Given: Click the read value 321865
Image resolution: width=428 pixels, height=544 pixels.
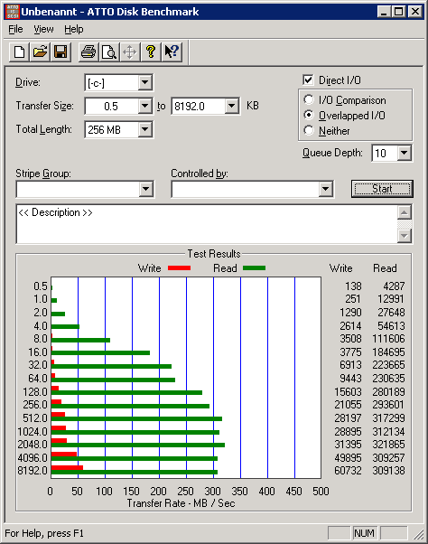Looking at the screenshot, I should pyautogui.click(x=388, y=445).
